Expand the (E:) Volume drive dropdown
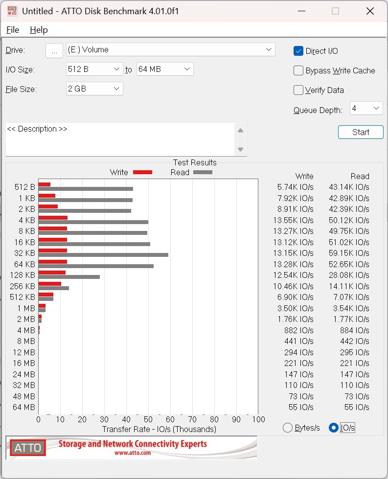The height and width of the screenshot is (479, 388). pos(170,49)
